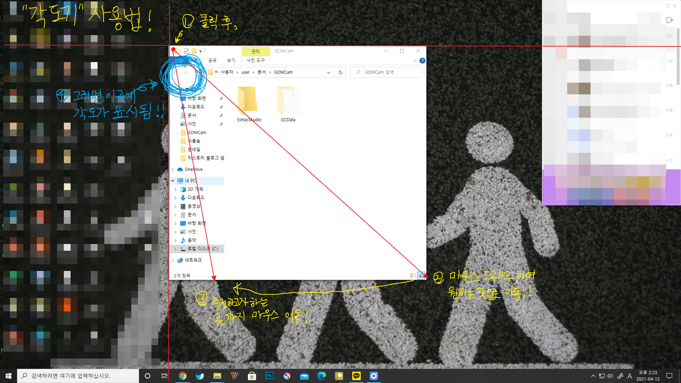This screenshot has height=383, width=681.
Task: Click the Properties checkmark quick access icon
Action: coord(186,51)
